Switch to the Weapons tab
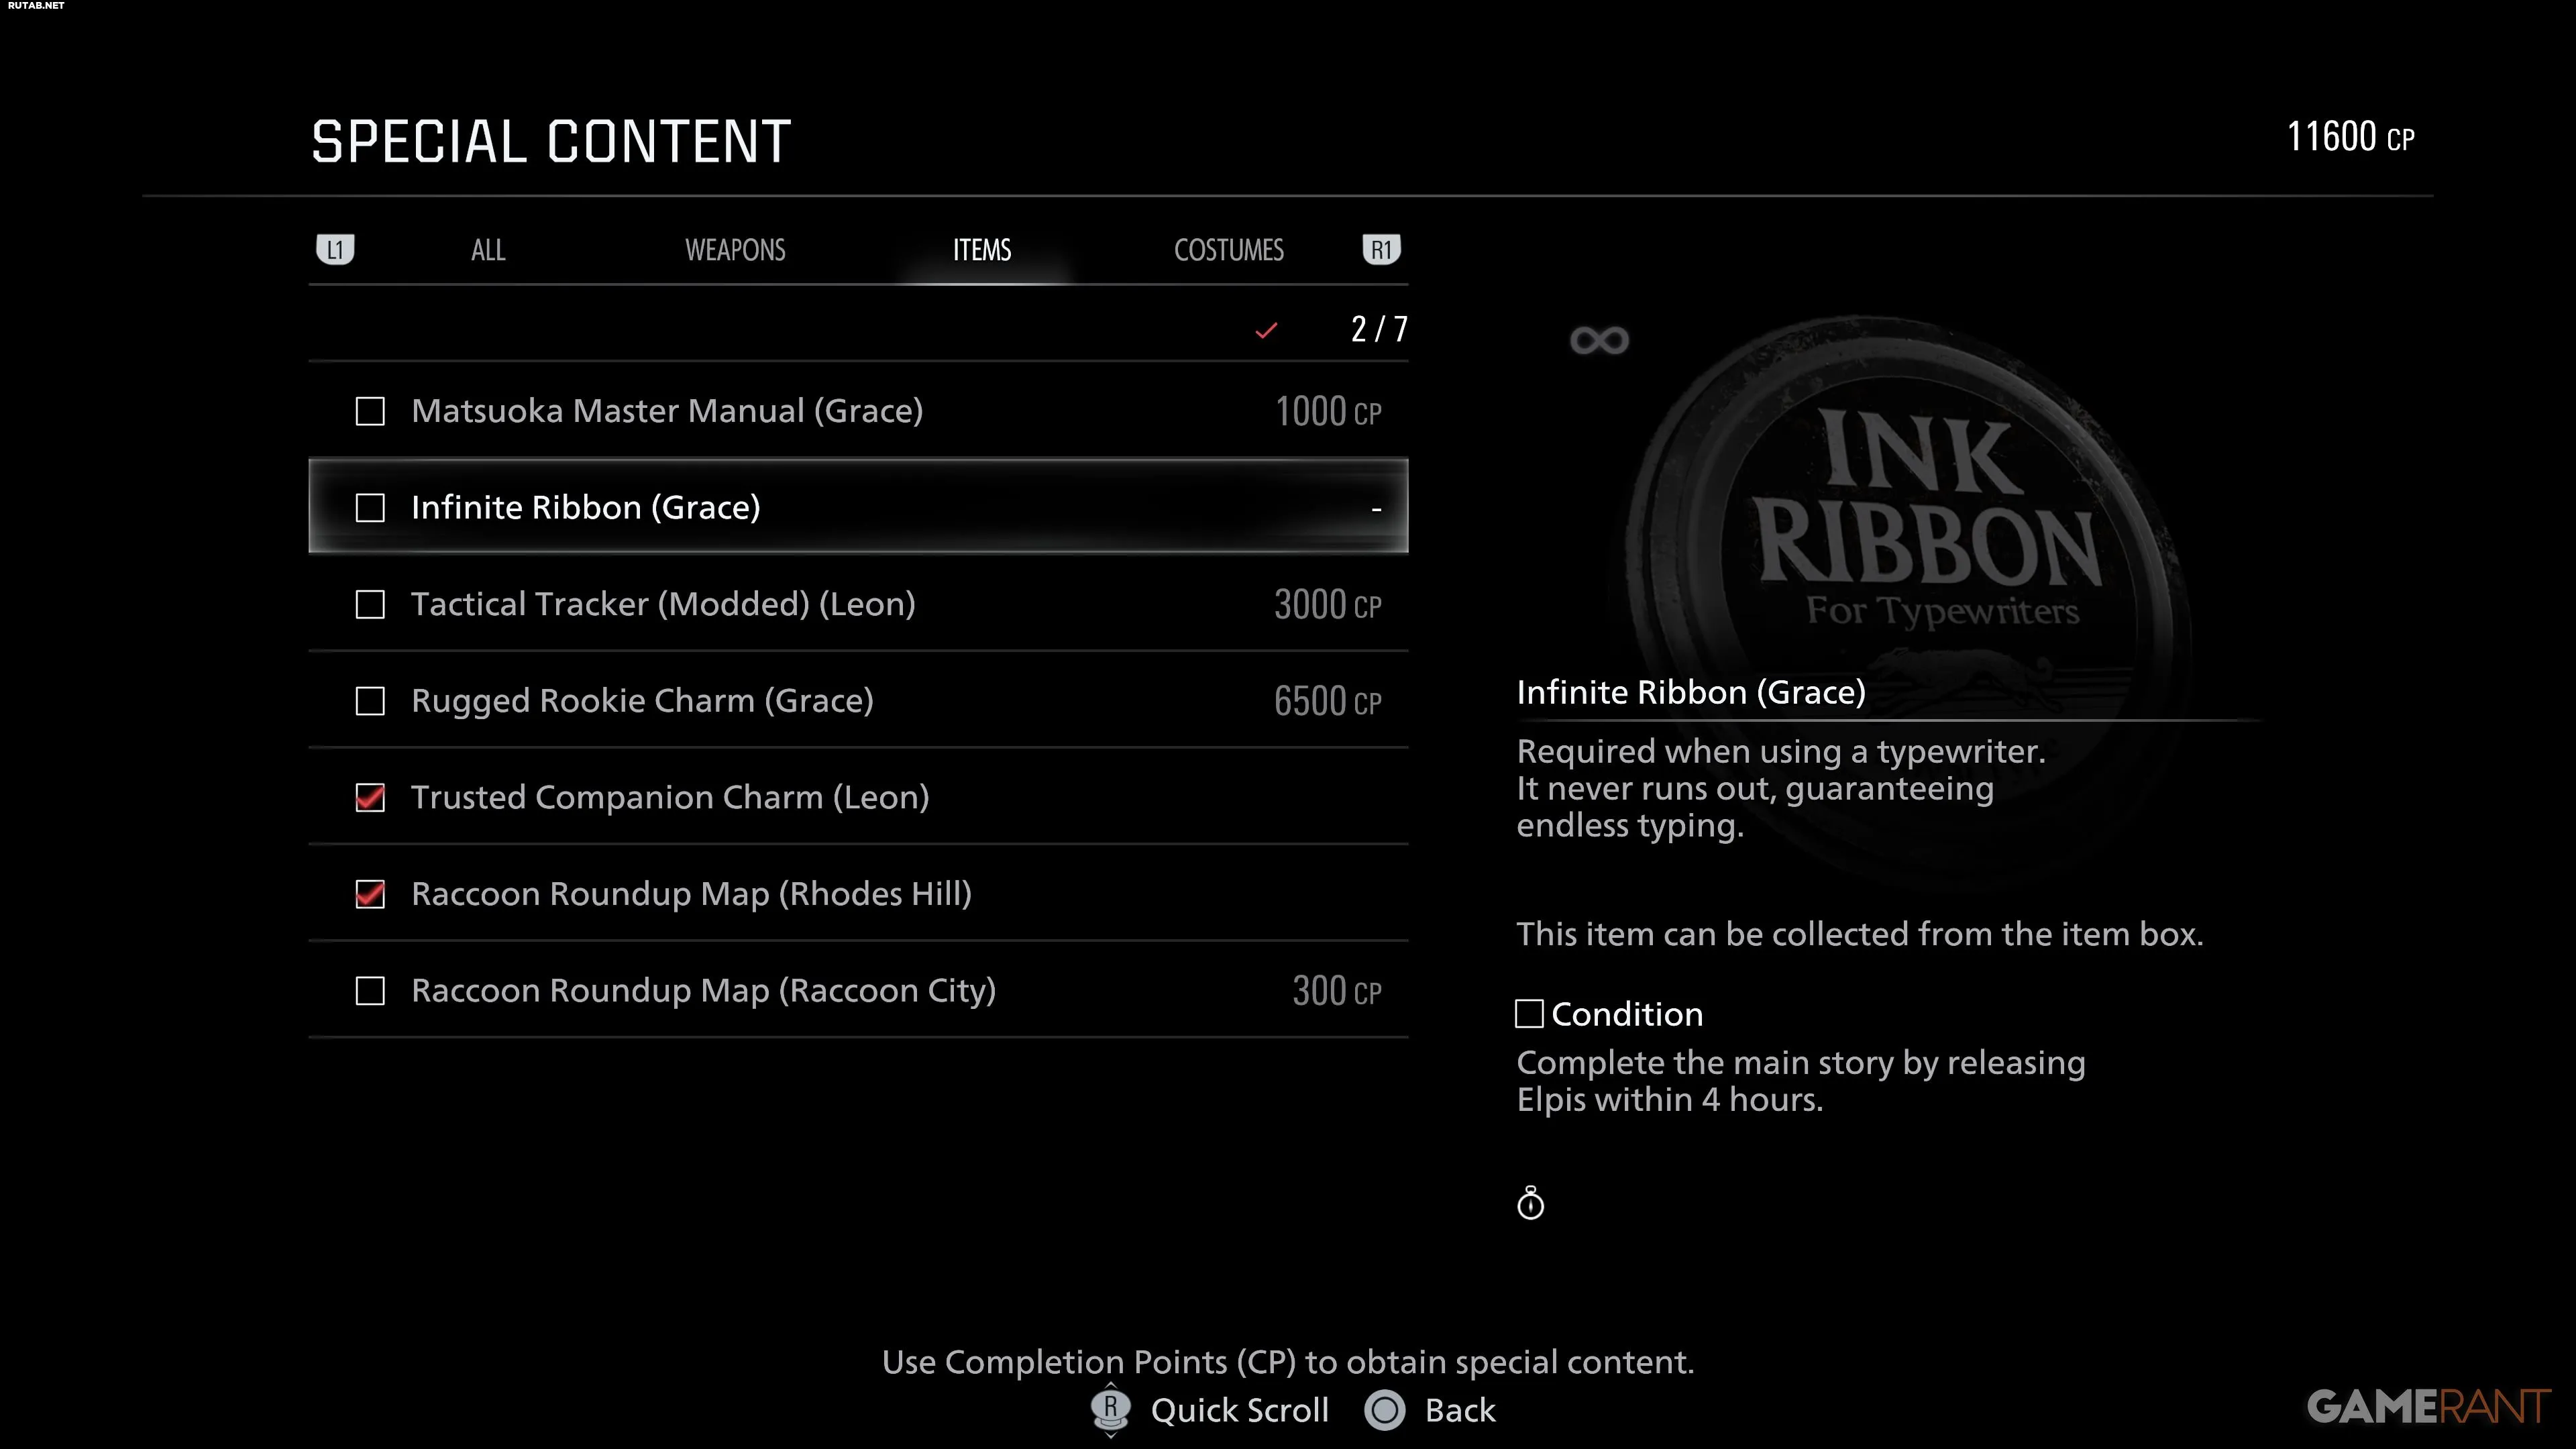The image size is (2576, 1449). tap(735, 250)
